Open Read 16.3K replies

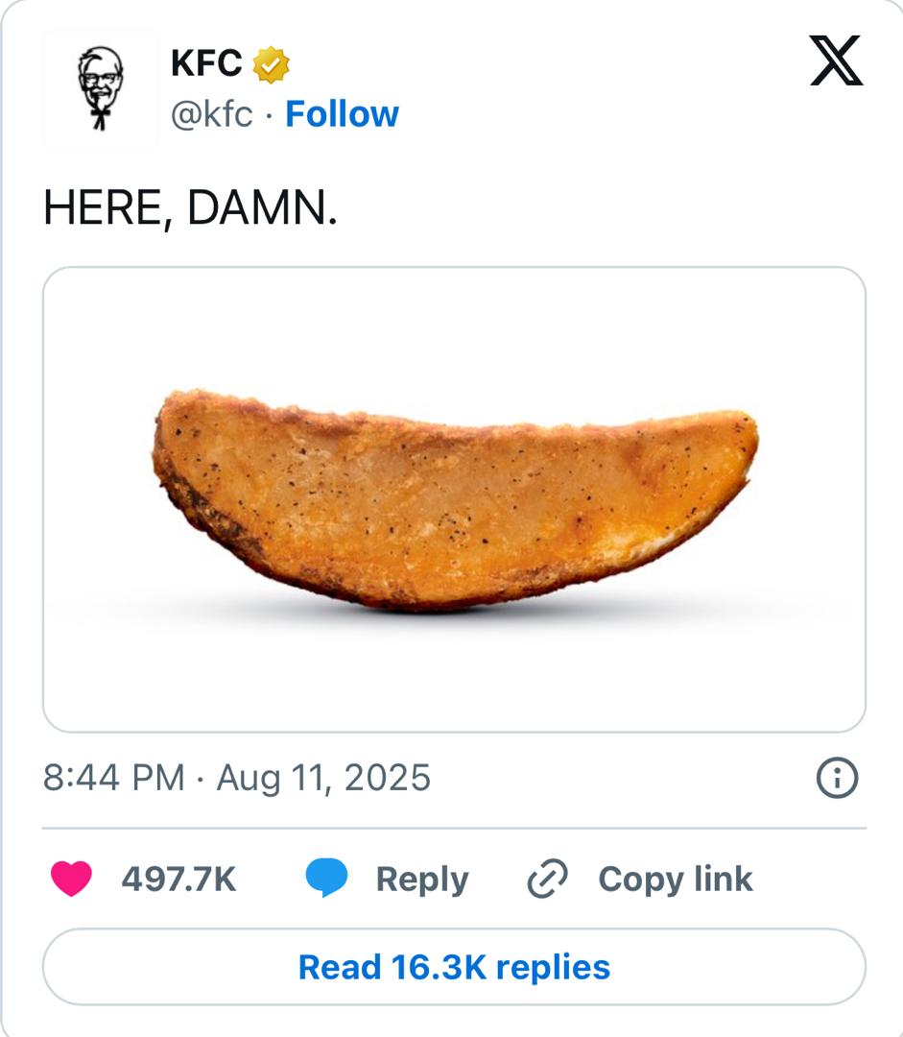(x=454, y=966)
